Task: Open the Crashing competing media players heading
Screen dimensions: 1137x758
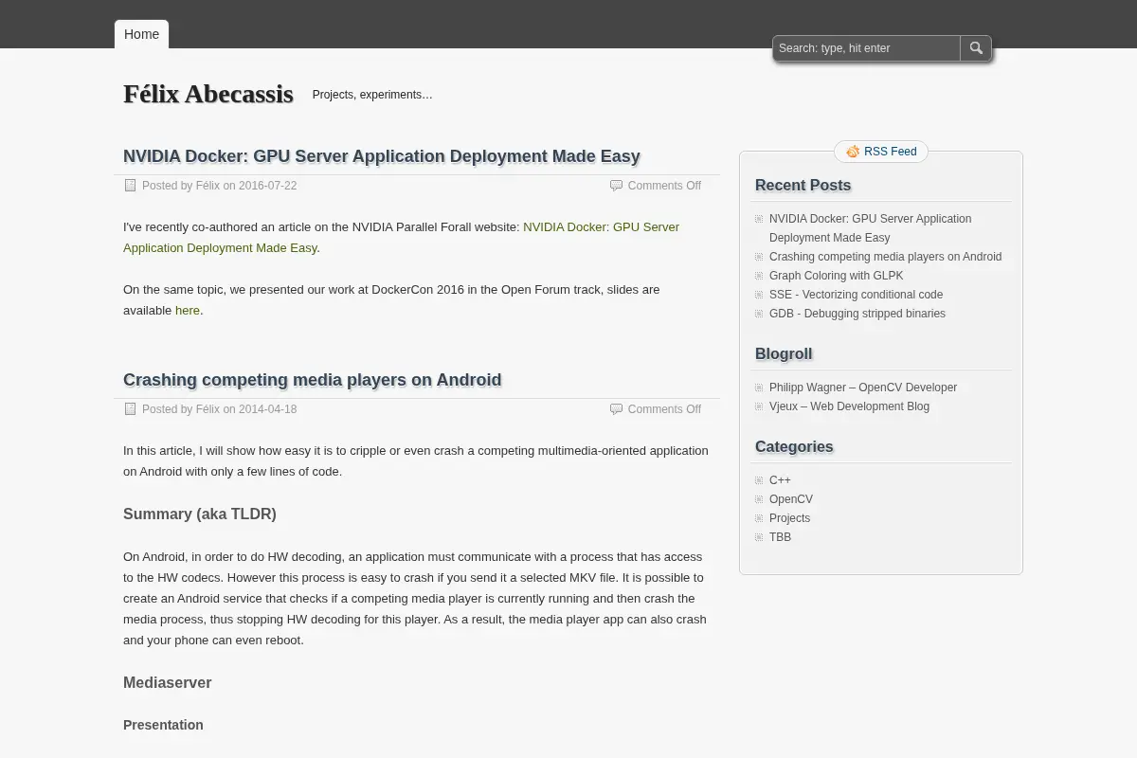Action: [x=313, y=380]
